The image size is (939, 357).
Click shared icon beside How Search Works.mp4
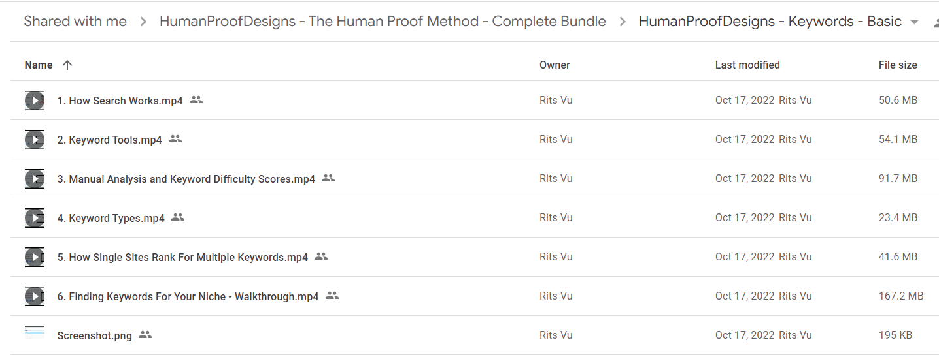196,100
